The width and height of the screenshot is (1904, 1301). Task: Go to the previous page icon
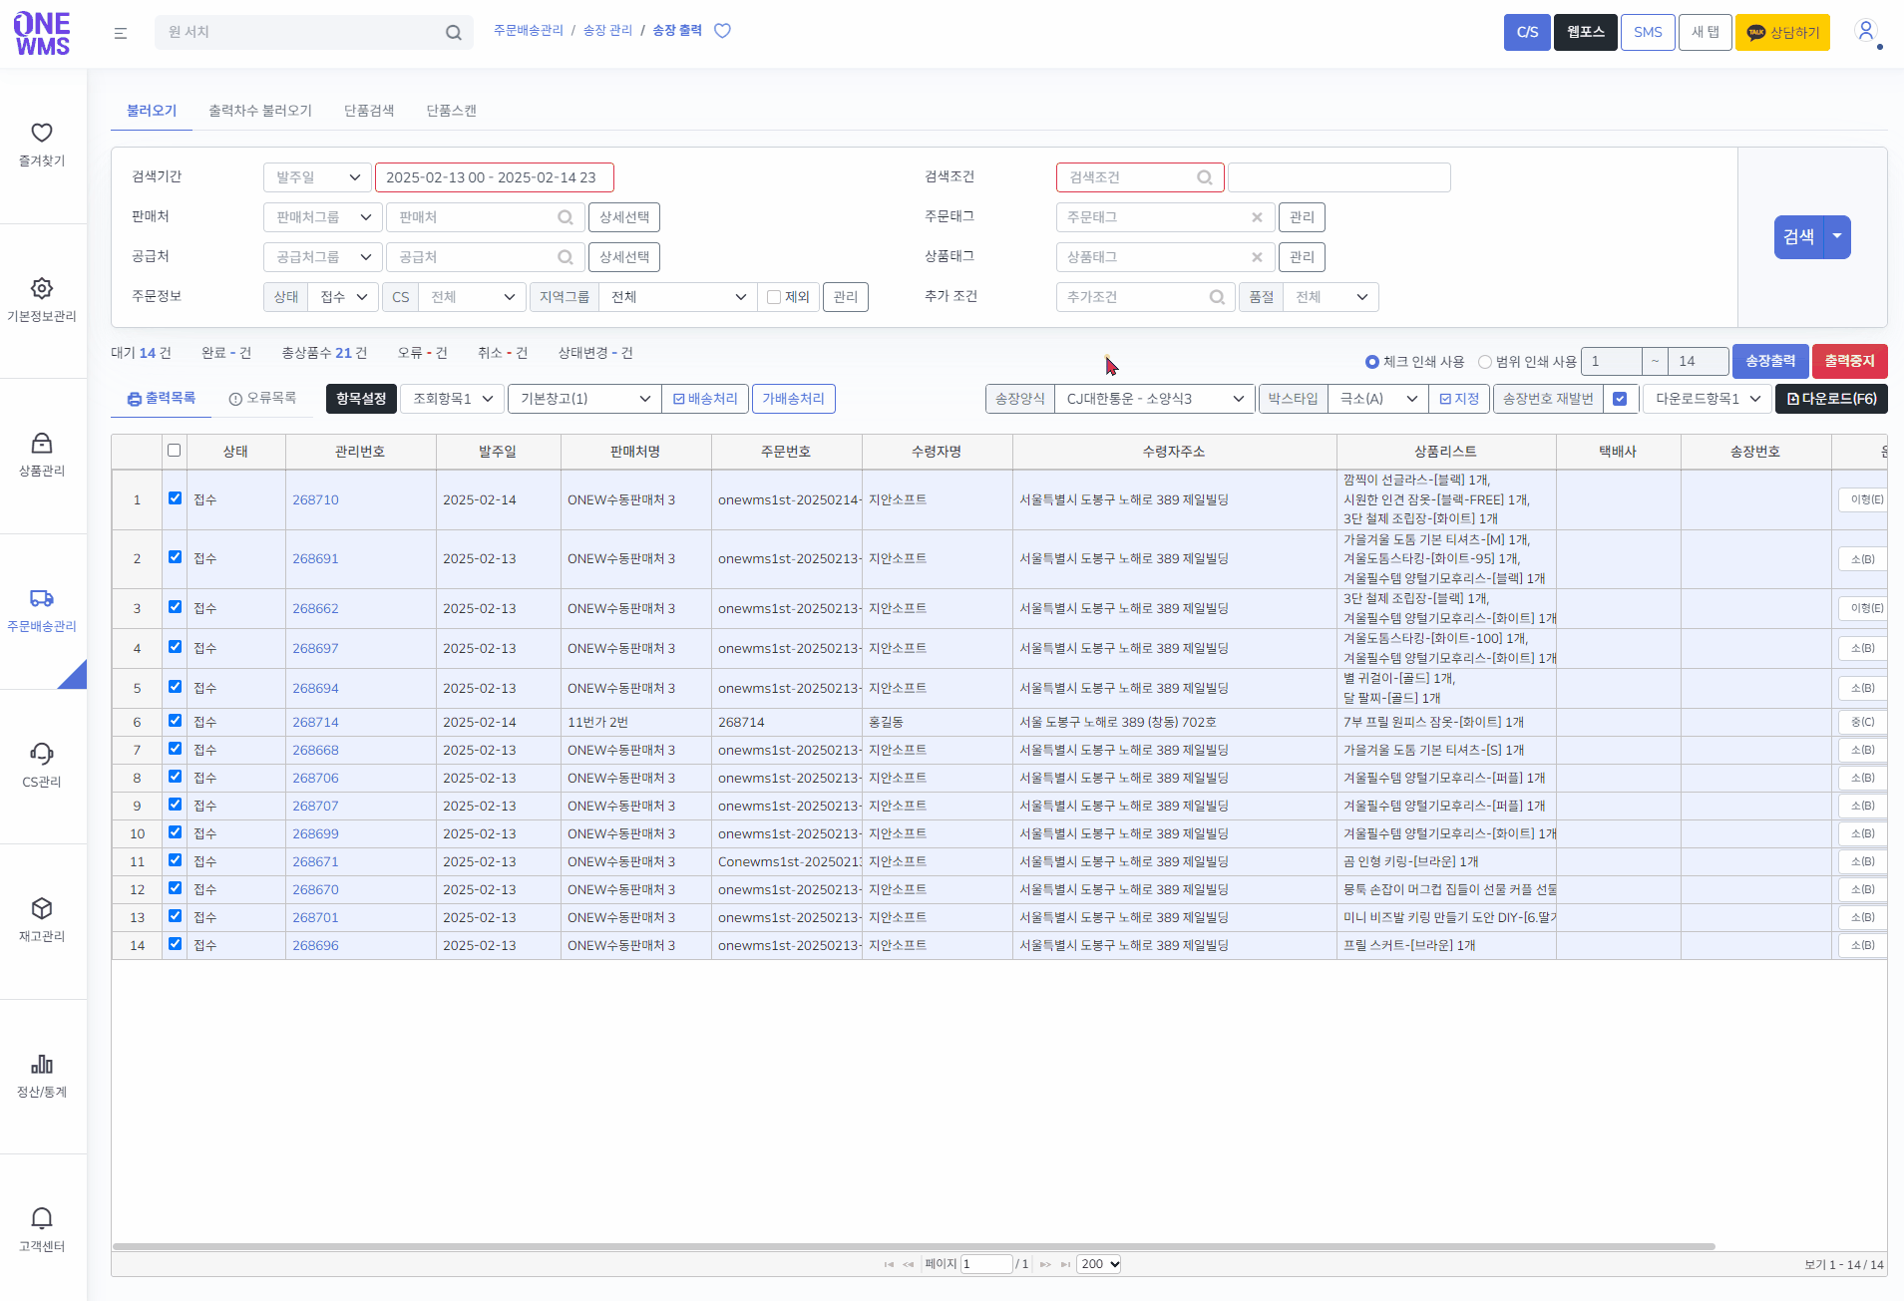[x=909, y=1264]
